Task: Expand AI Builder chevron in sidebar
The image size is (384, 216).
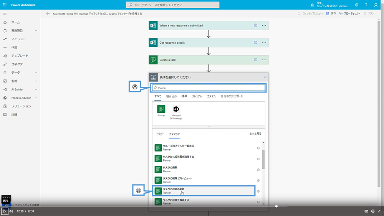Action: tap(36, 89)
